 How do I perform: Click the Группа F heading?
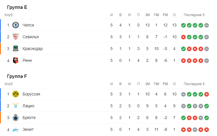point(17,76)
